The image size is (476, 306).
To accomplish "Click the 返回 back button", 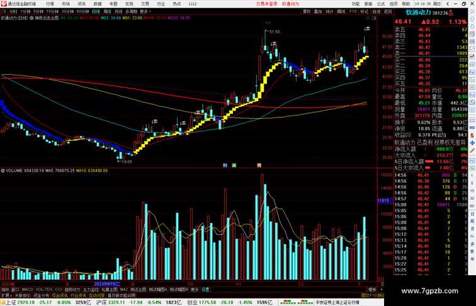I will (x=388, y=11).
